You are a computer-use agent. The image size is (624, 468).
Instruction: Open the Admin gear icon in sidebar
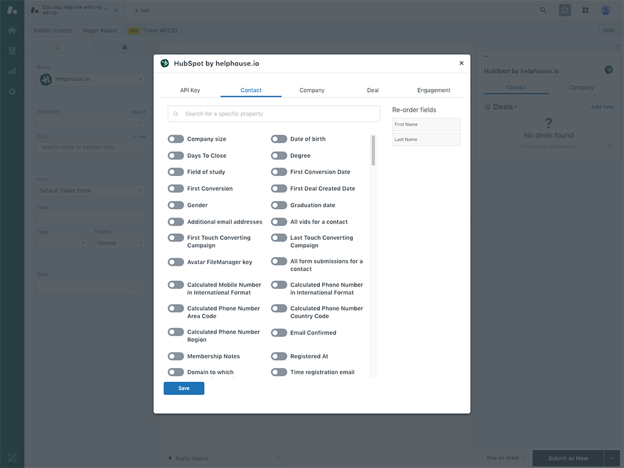12,91
